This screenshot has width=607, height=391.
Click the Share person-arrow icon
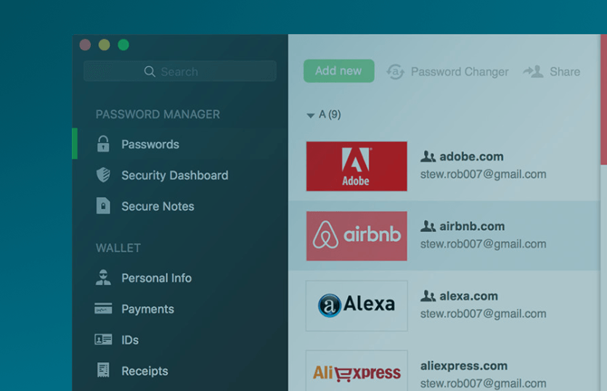(x=533, y=71)
